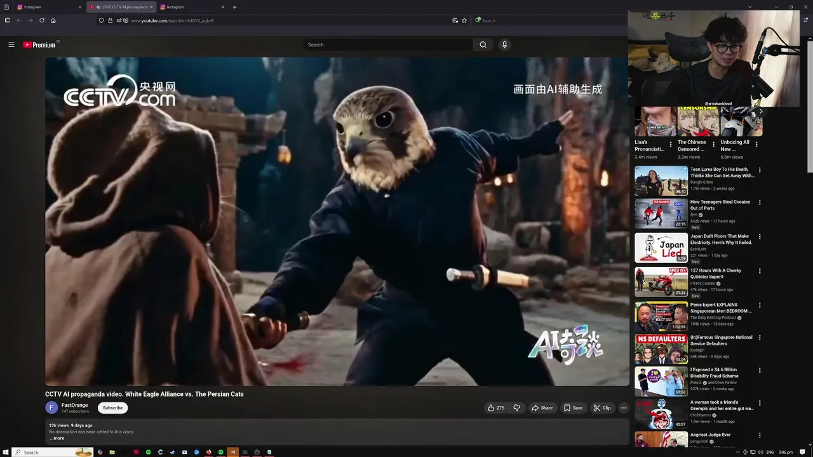Clip a segment of the video
Viewport: 813px width, 457px height.
tap(601, 407)
